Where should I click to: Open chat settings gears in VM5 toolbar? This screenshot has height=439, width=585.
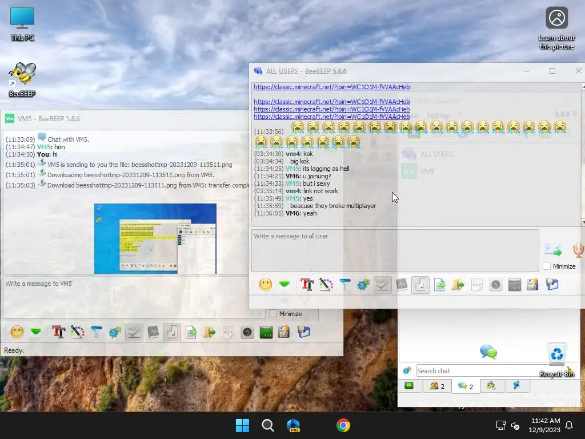115,332
